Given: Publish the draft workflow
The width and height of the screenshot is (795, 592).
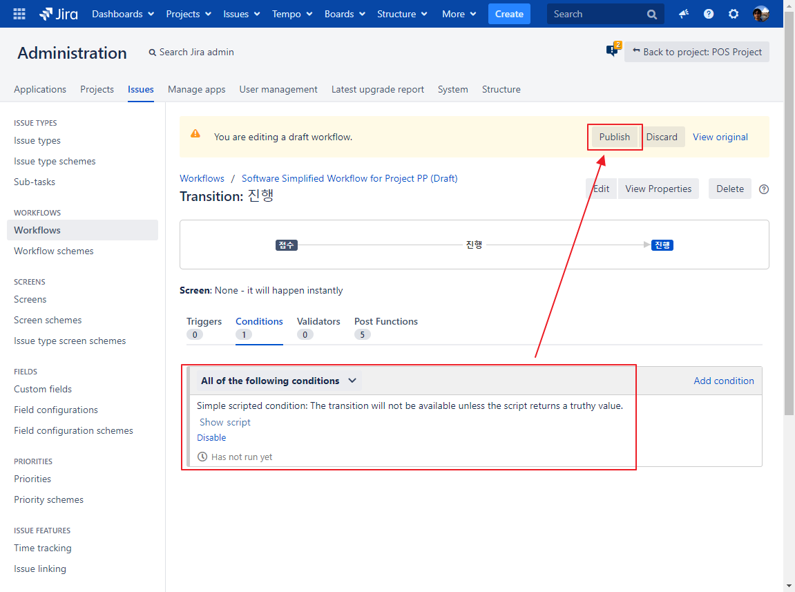Looking at the screenshot, I should coord(614,137).
